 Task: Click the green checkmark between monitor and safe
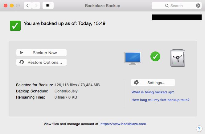point(155,56)
